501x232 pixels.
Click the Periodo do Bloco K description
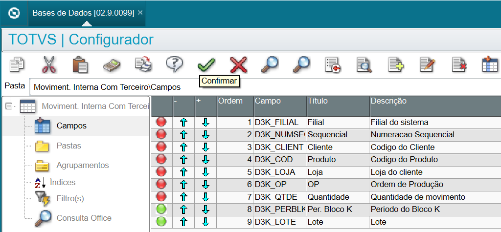click(435, 210)
